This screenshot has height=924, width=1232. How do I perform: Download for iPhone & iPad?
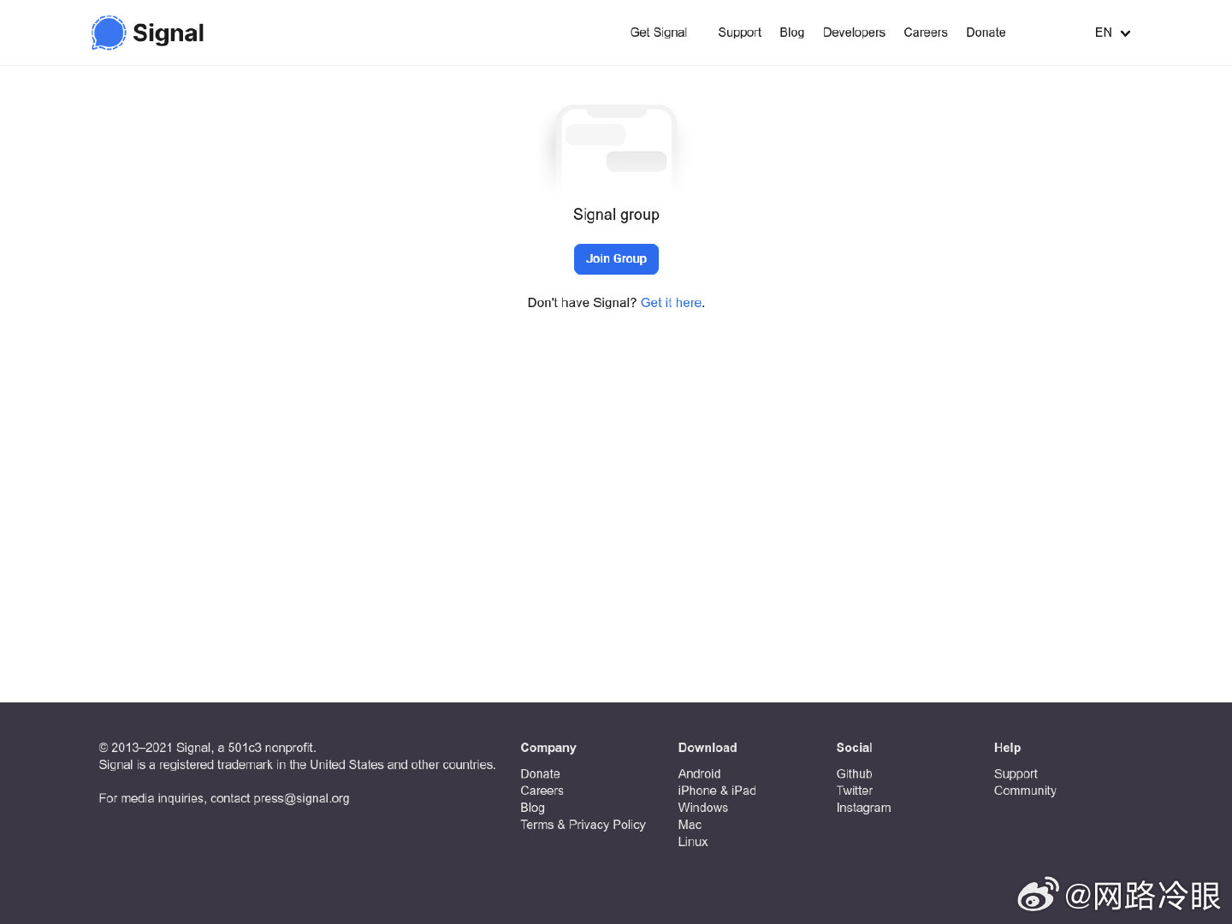click(717, 791)
